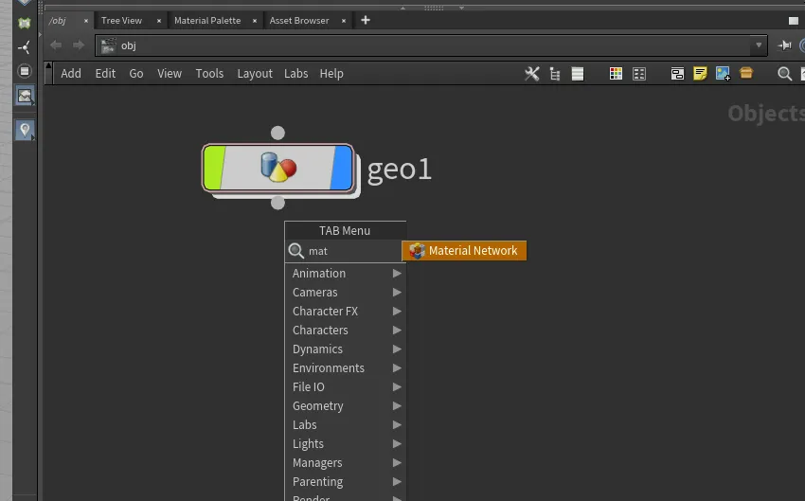Close the Tree View tab
Screen dimensions: 805x501
(159, 21)
